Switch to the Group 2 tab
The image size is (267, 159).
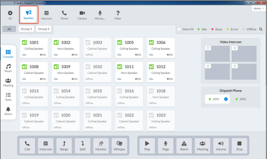pyautogui.click(x=44, y=29)
